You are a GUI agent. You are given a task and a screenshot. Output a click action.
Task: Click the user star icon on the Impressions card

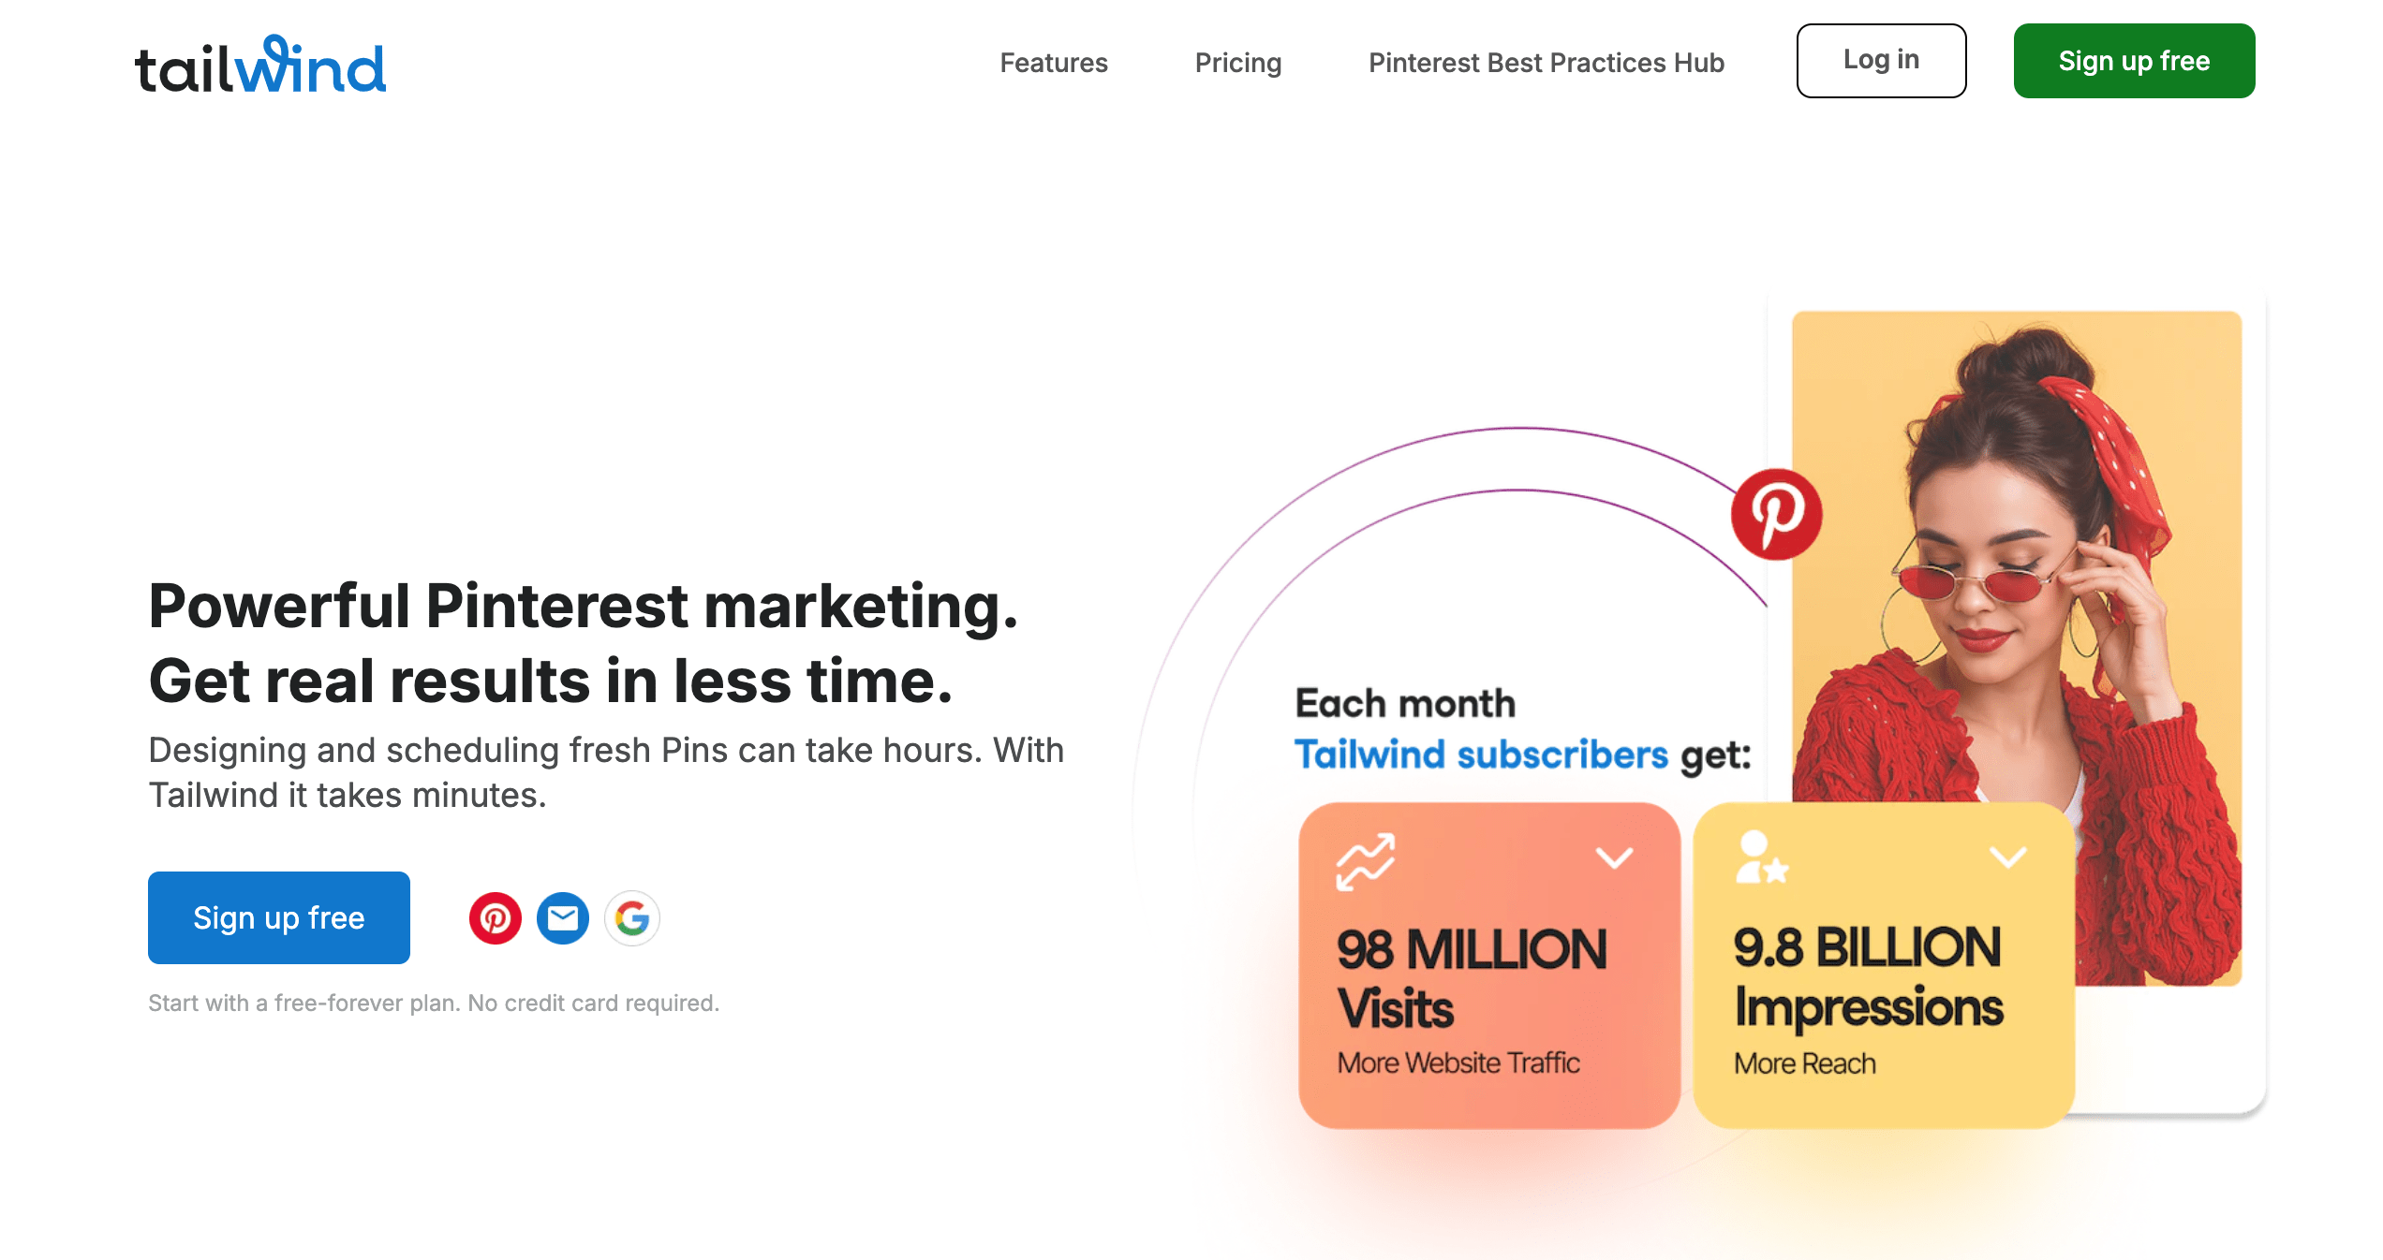pos(1760,857)
